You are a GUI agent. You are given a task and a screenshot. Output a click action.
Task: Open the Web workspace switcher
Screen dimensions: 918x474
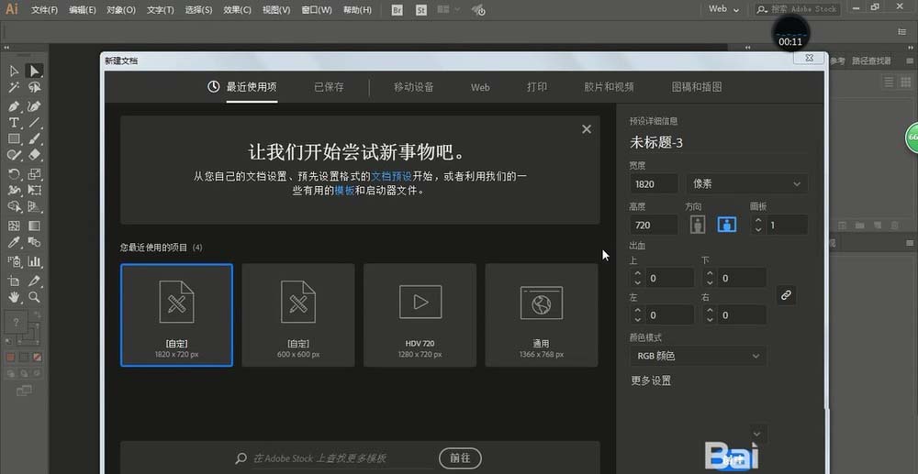click(723, 9)
